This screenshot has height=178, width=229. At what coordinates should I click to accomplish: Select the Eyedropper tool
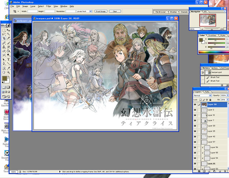8,68
